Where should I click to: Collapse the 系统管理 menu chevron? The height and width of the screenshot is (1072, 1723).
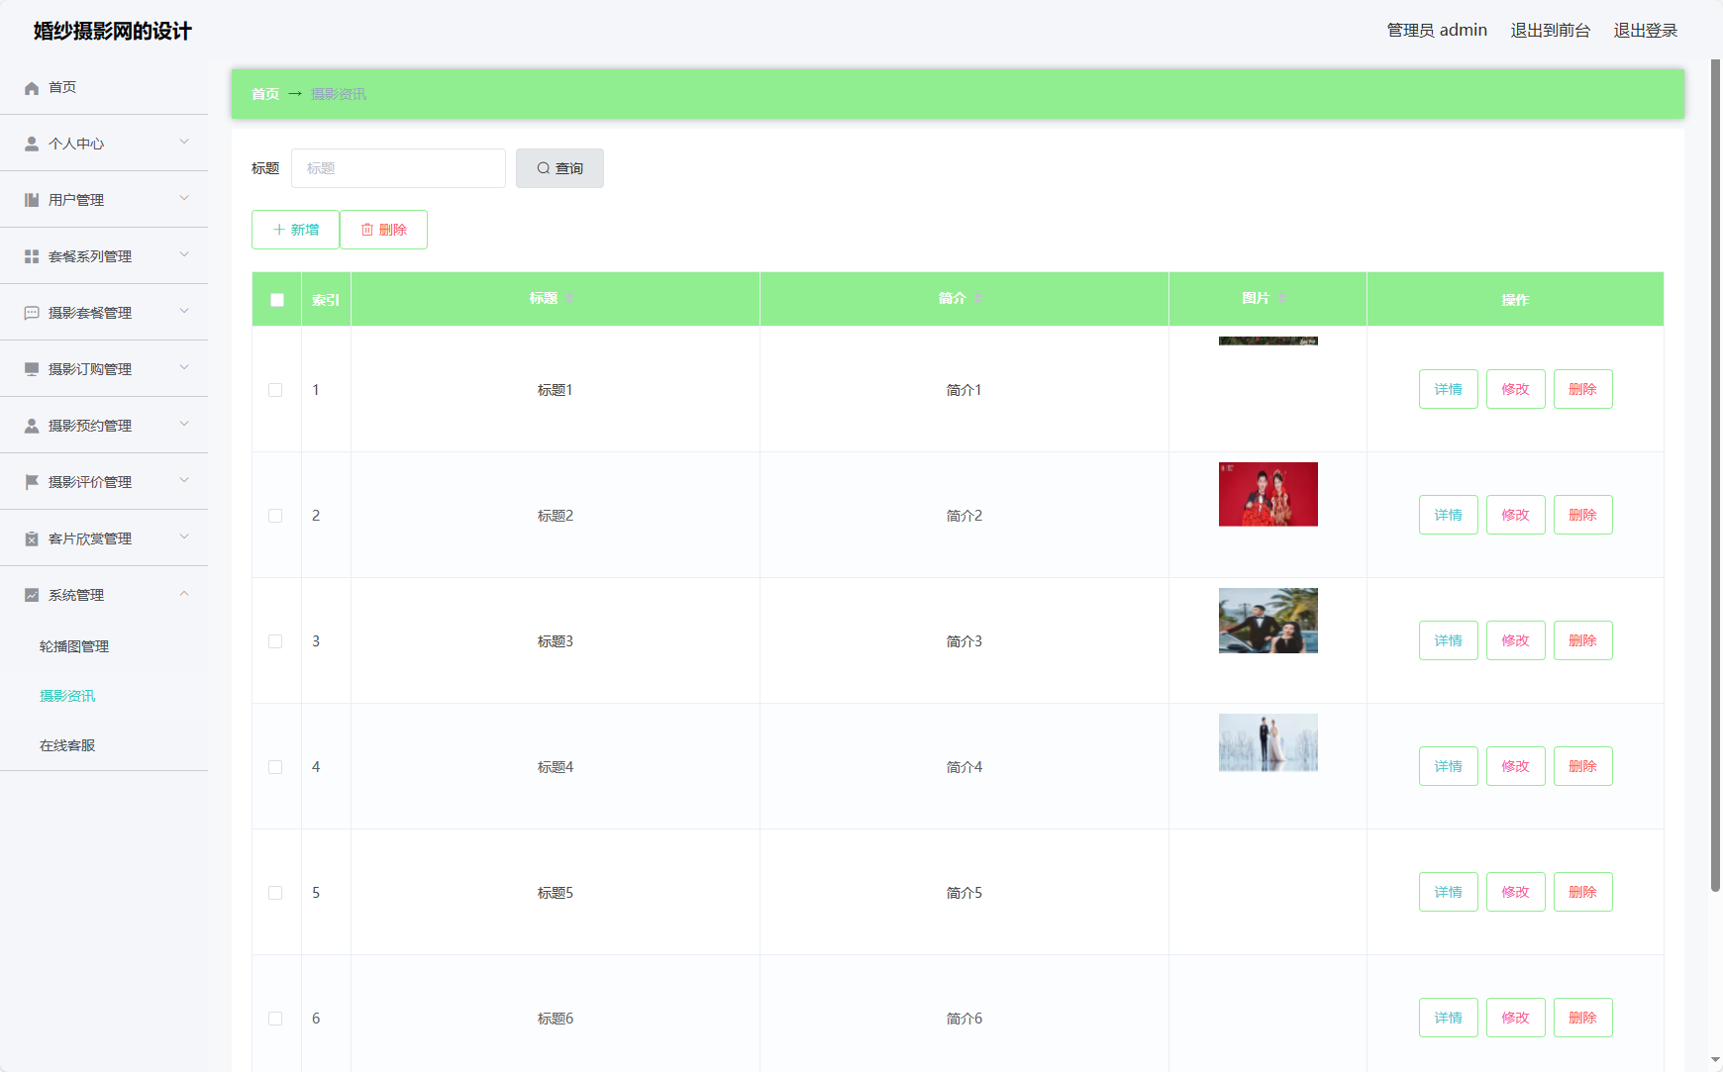coord(184,595)
